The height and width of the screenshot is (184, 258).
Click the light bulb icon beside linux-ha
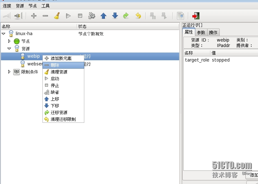pos(11,34)
